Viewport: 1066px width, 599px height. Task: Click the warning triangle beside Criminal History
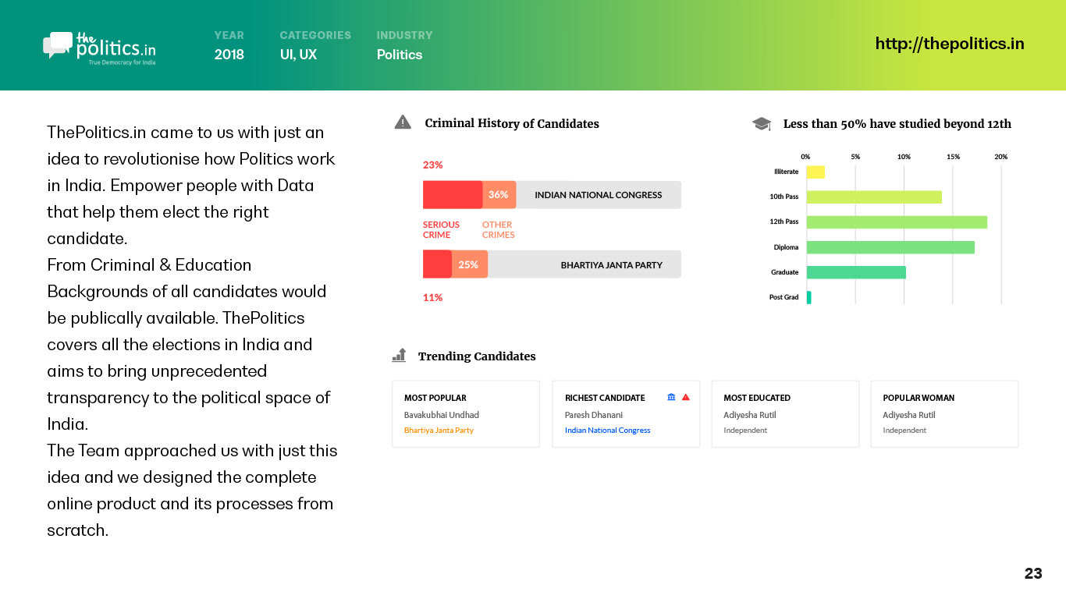[x=403, y=122]
